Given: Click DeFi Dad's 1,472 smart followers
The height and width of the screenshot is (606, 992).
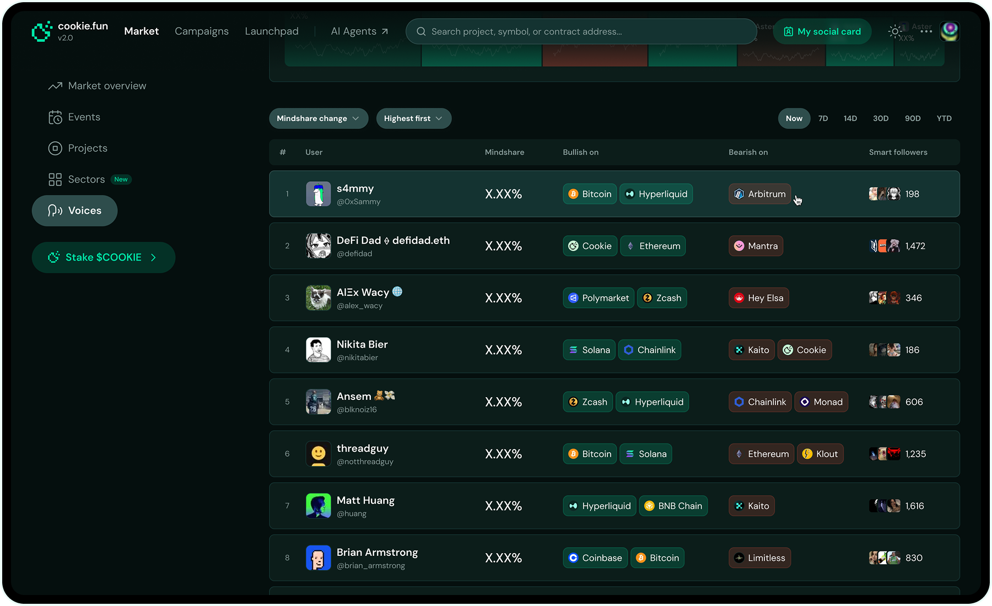Looking at the screenshot, I should coord(897,246).
